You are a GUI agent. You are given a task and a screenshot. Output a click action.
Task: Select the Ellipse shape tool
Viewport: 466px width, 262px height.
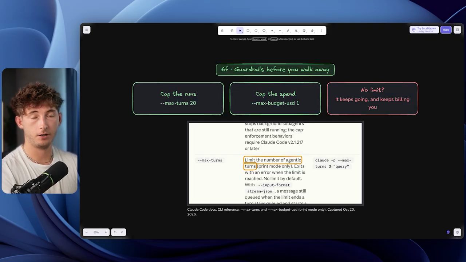tap(264, 31)
